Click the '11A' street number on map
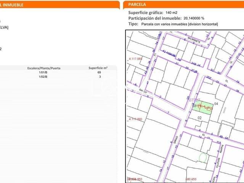 (x=218, y=142)
